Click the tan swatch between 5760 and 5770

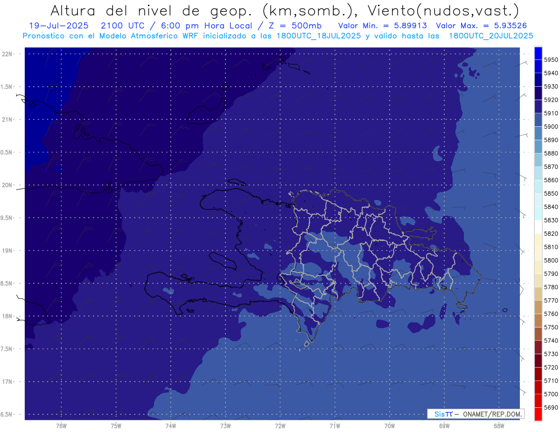[538, 307]
